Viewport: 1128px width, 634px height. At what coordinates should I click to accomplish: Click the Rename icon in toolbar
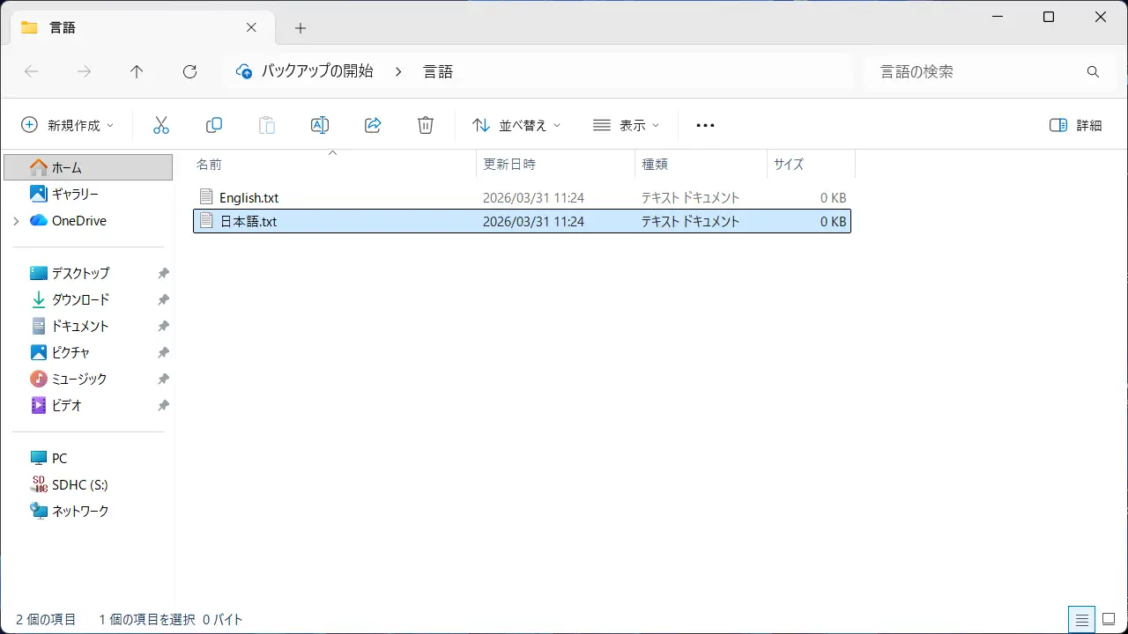pyautogui.click(x=320, y=125)
